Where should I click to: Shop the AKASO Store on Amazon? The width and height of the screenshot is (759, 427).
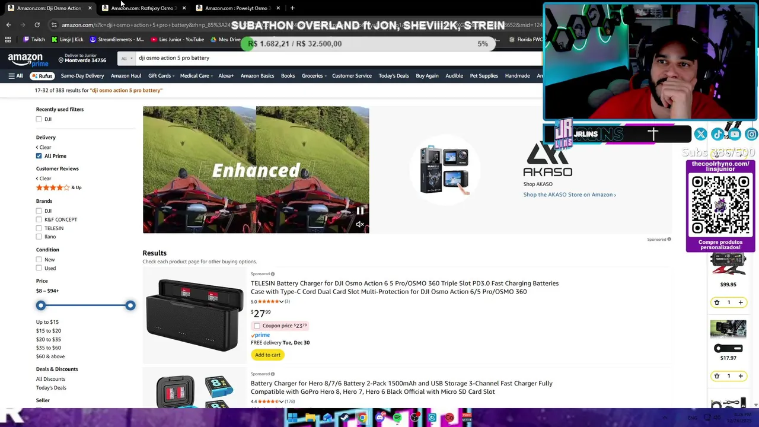pyautogui.click(x=569, y=195)
